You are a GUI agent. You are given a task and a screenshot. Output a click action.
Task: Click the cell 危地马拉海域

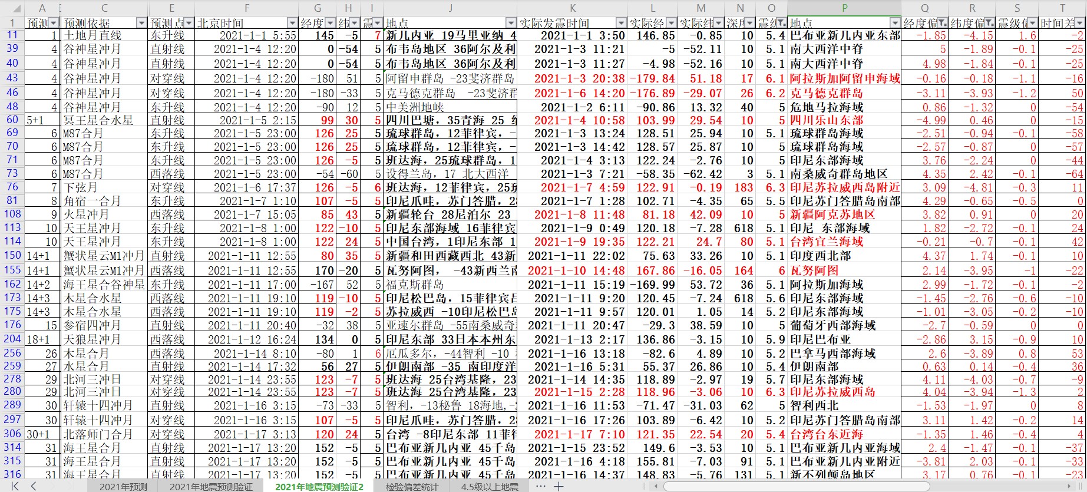tap(844, 107)
